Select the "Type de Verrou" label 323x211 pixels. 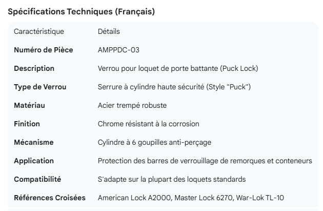coord(40,87)
